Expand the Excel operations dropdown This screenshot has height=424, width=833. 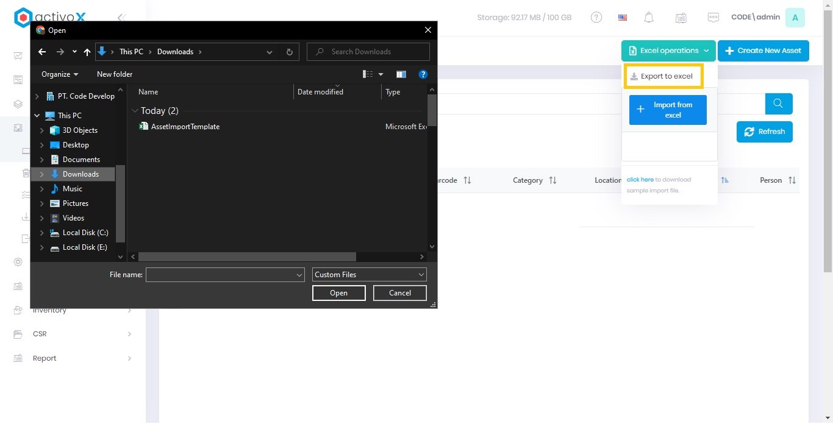668,51
